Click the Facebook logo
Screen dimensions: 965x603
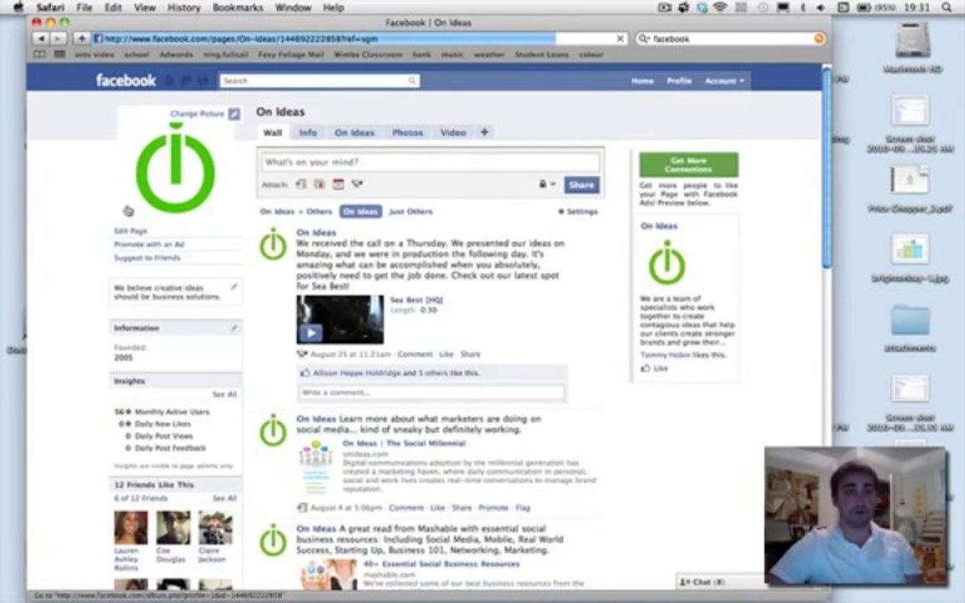pos(126,80)
